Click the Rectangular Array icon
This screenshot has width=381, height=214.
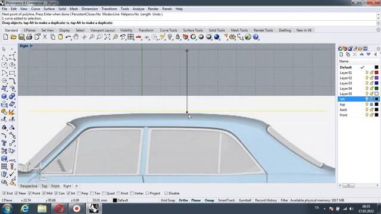4,166
